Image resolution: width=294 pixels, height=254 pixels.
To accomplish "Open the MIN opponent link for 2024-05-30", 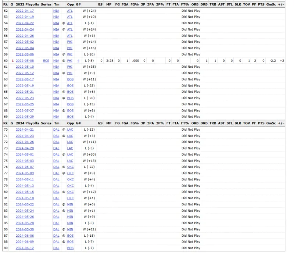I will pyautogui.click(x=70, y=229).
